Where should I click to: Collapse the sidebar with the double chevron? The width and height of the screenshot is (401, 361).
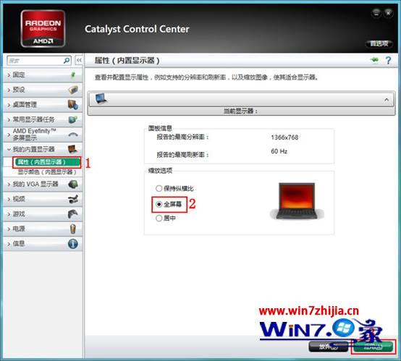point(79,60)
